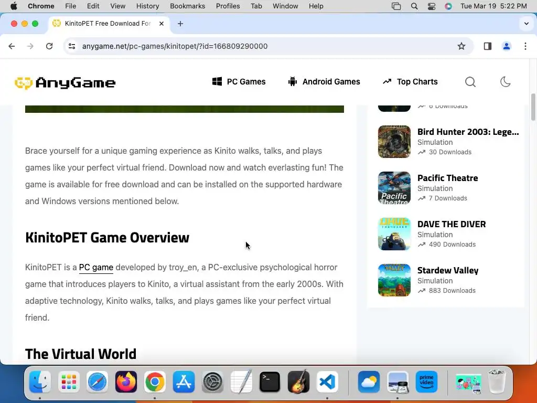Screen dimensions: 537x403
Task: Open the History menu
Action: pos(147,6)
